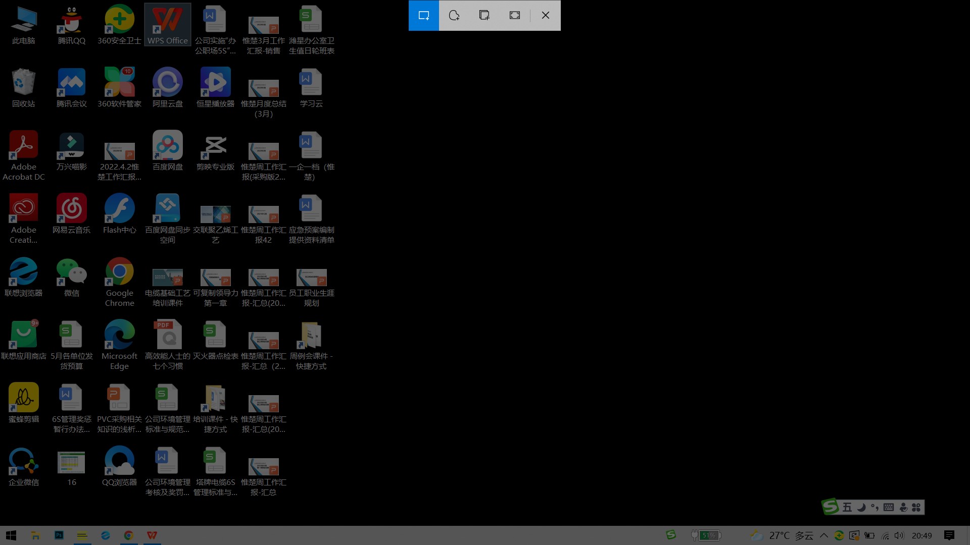The width and height of the screenshot is (970, 545).
Task: Select rectangular region capture mode
Action: tap(424, 15)
